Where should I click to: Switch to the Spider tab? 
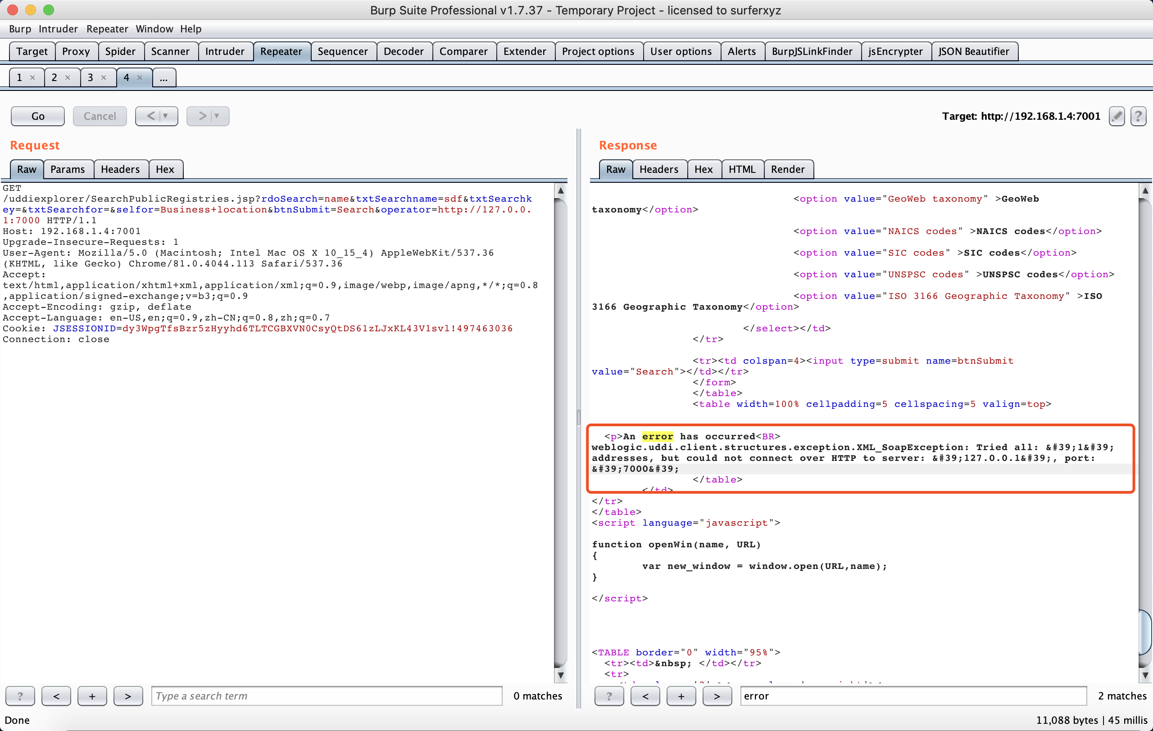pyautogui.click(x=120, y=51)
